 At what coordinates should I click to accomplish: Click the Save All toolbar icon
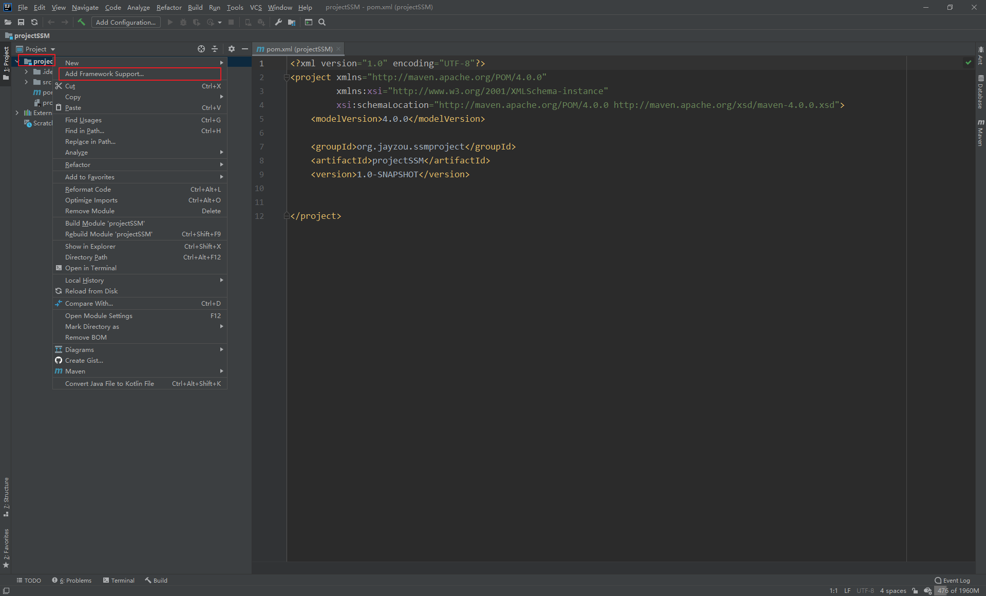21,22
